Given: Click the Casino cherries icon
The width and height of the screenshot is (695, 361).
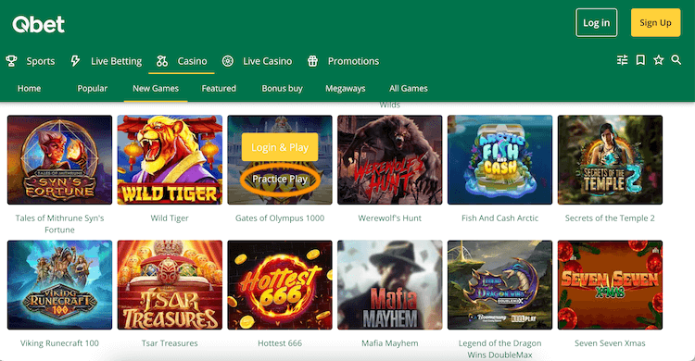Looking at the screenshot, I should tap(162, 61).
